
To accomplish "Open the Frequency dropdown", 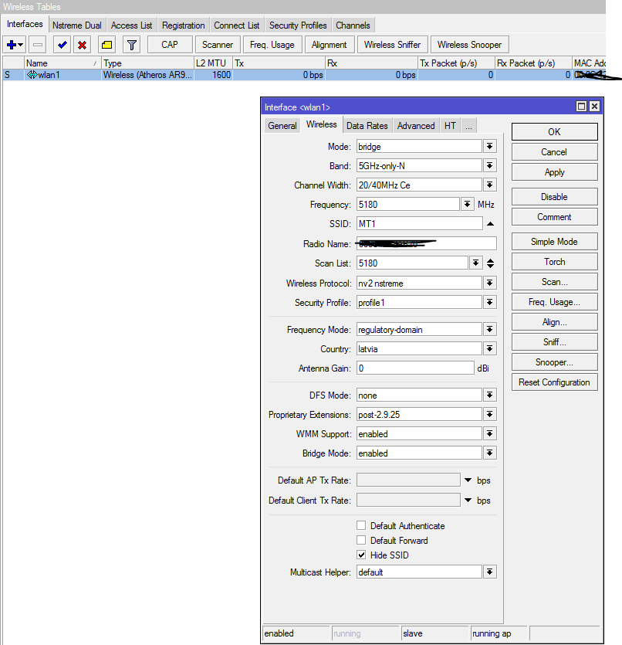I will point(467,205).
